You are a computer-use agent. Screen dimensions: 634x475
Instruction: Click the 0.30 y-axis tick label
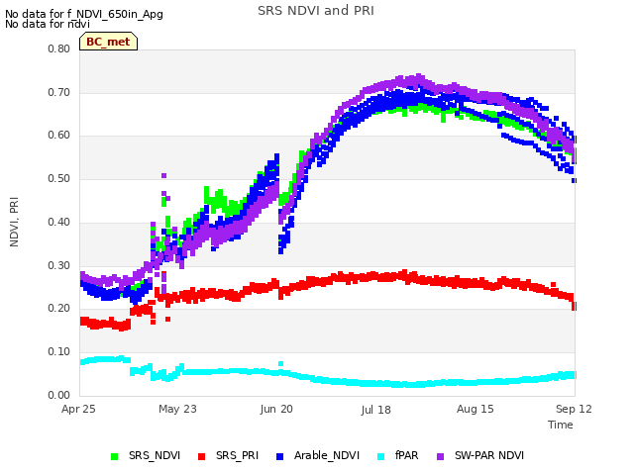pyautogui.click(x=59, y=266)
